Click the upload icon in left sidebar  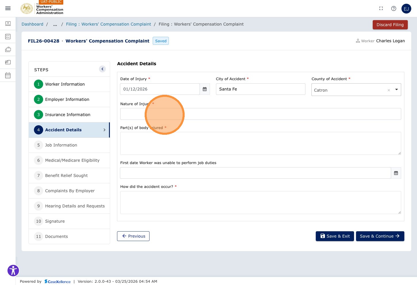pos(8,23)
